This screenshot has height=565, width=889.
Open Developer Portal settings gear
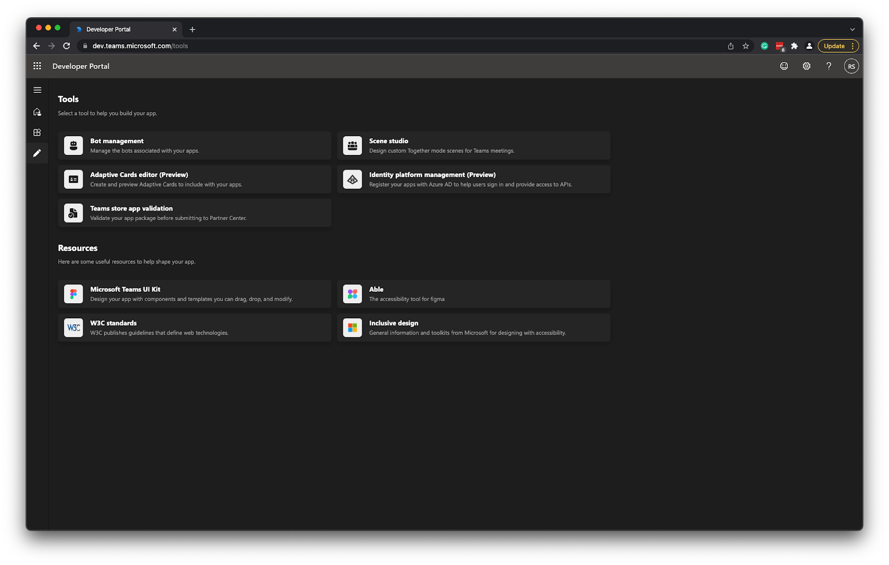806,66
